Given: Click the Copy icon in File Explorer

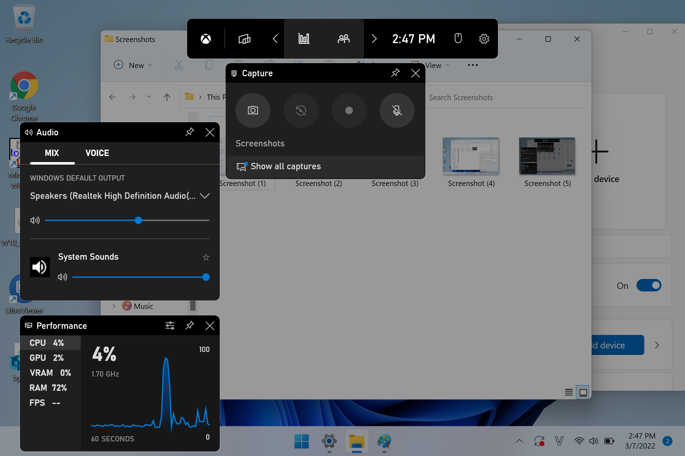Looking at the screenshot, I should click(209, 65).
